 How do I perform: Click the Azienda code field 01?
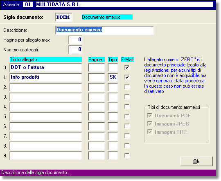28,4
